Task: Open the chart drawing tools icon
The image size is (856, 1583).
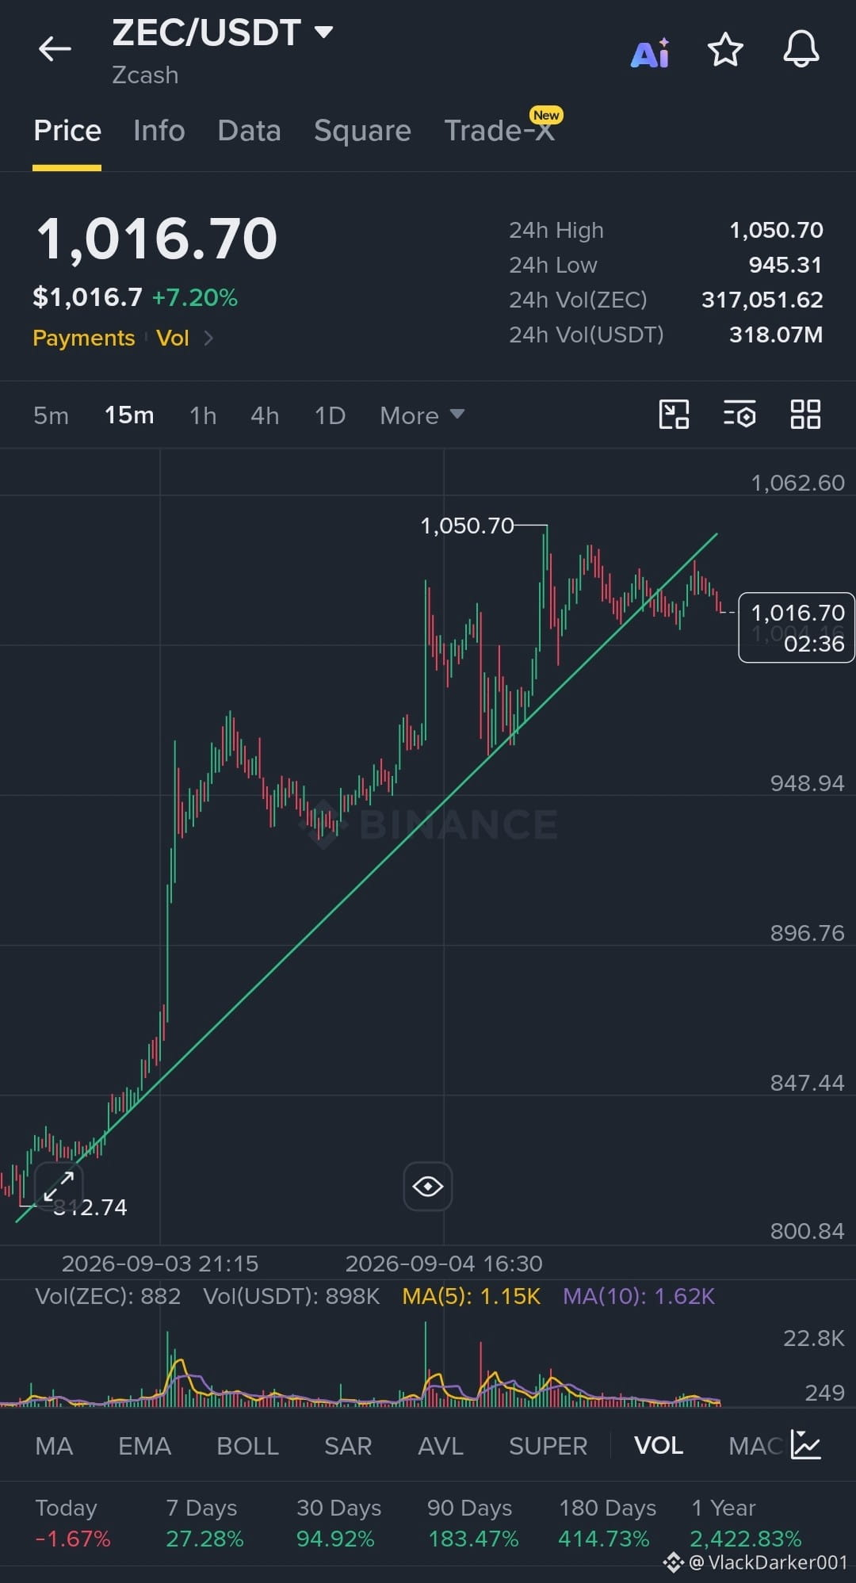Action: (x=674, y=415)
